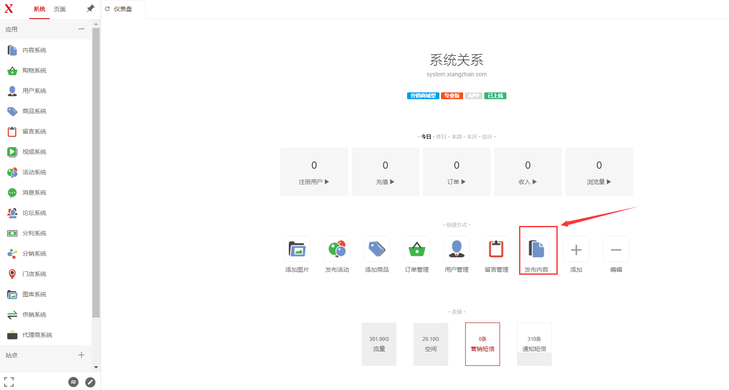Screen dimensions: 729x390
Task: Open the 用户管理 shortcut icon
Action: click(x=456, y=249)
